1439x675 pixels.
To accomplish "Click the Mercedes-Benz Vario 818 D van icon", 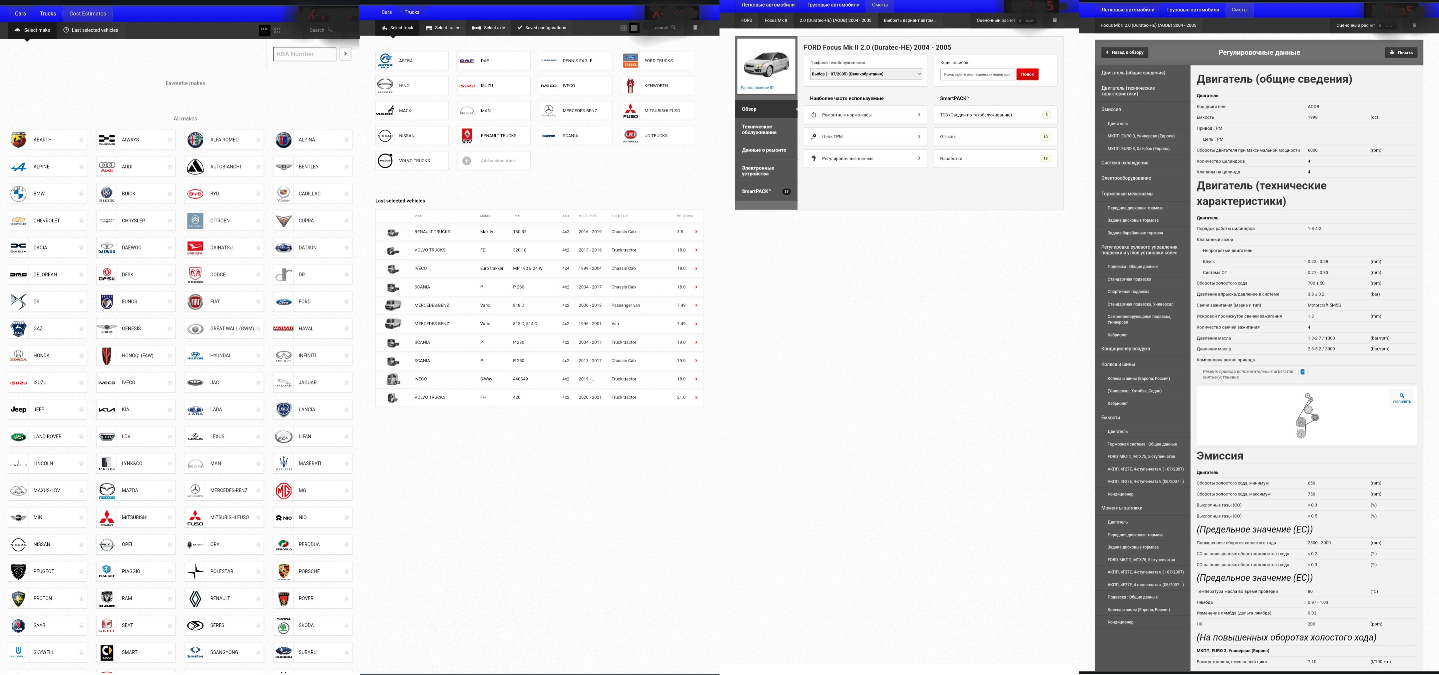I will point(393,306).
